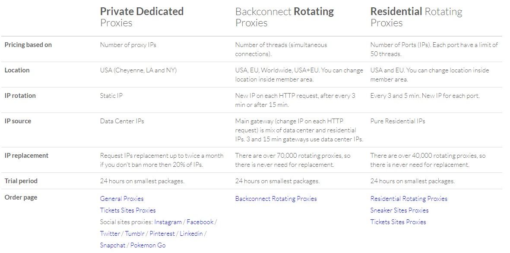Click Tickets Sites Proxies under Residential column
The height and width of the screenshot is (253, 510).
pyautogui.click(x=398, y=222)
